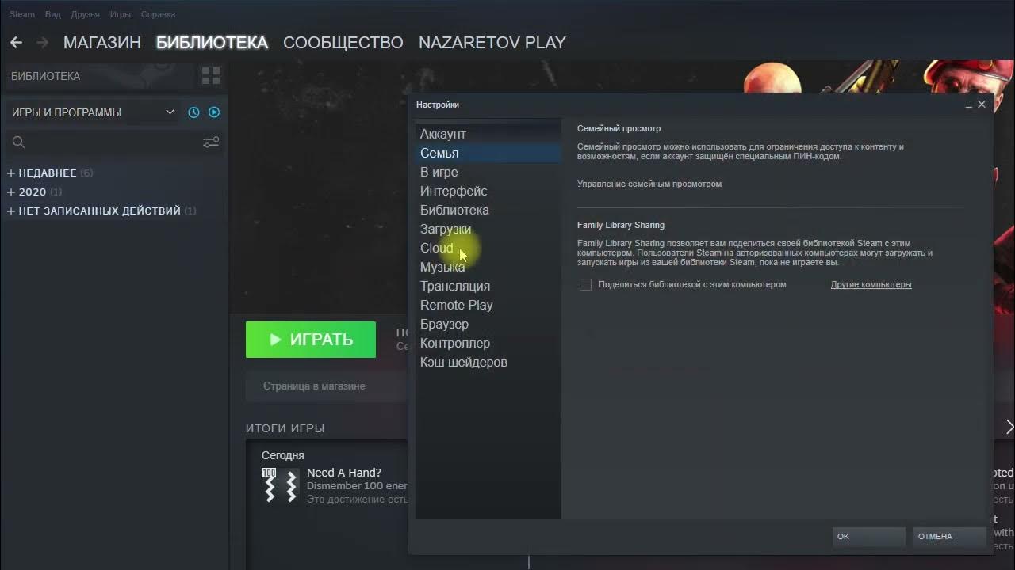Open Страница в магазине link

click(314, 386)
